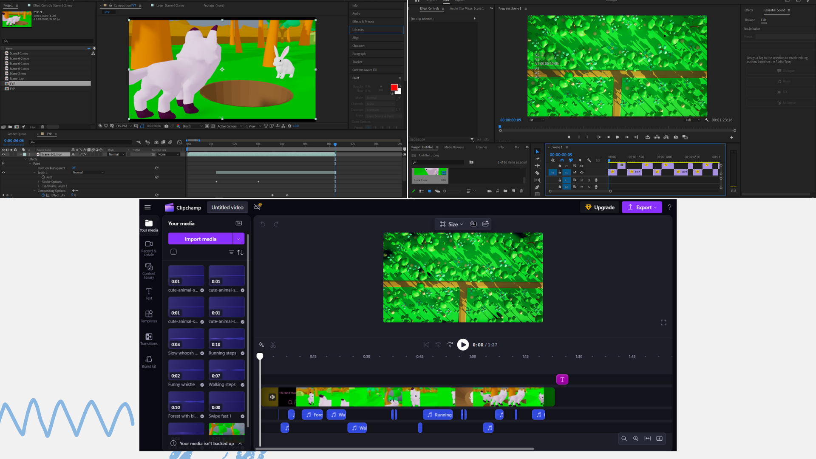Open the Media Browser tab in Premiere
Screen dimensions: 816x459
[x=454, y=147]
